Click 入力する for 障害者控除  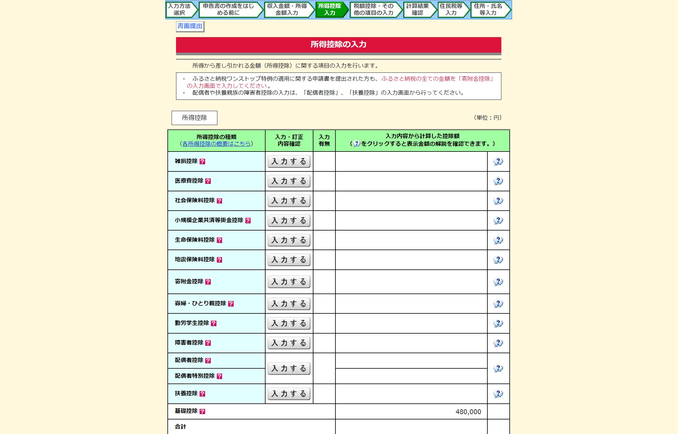coord(289,343)
